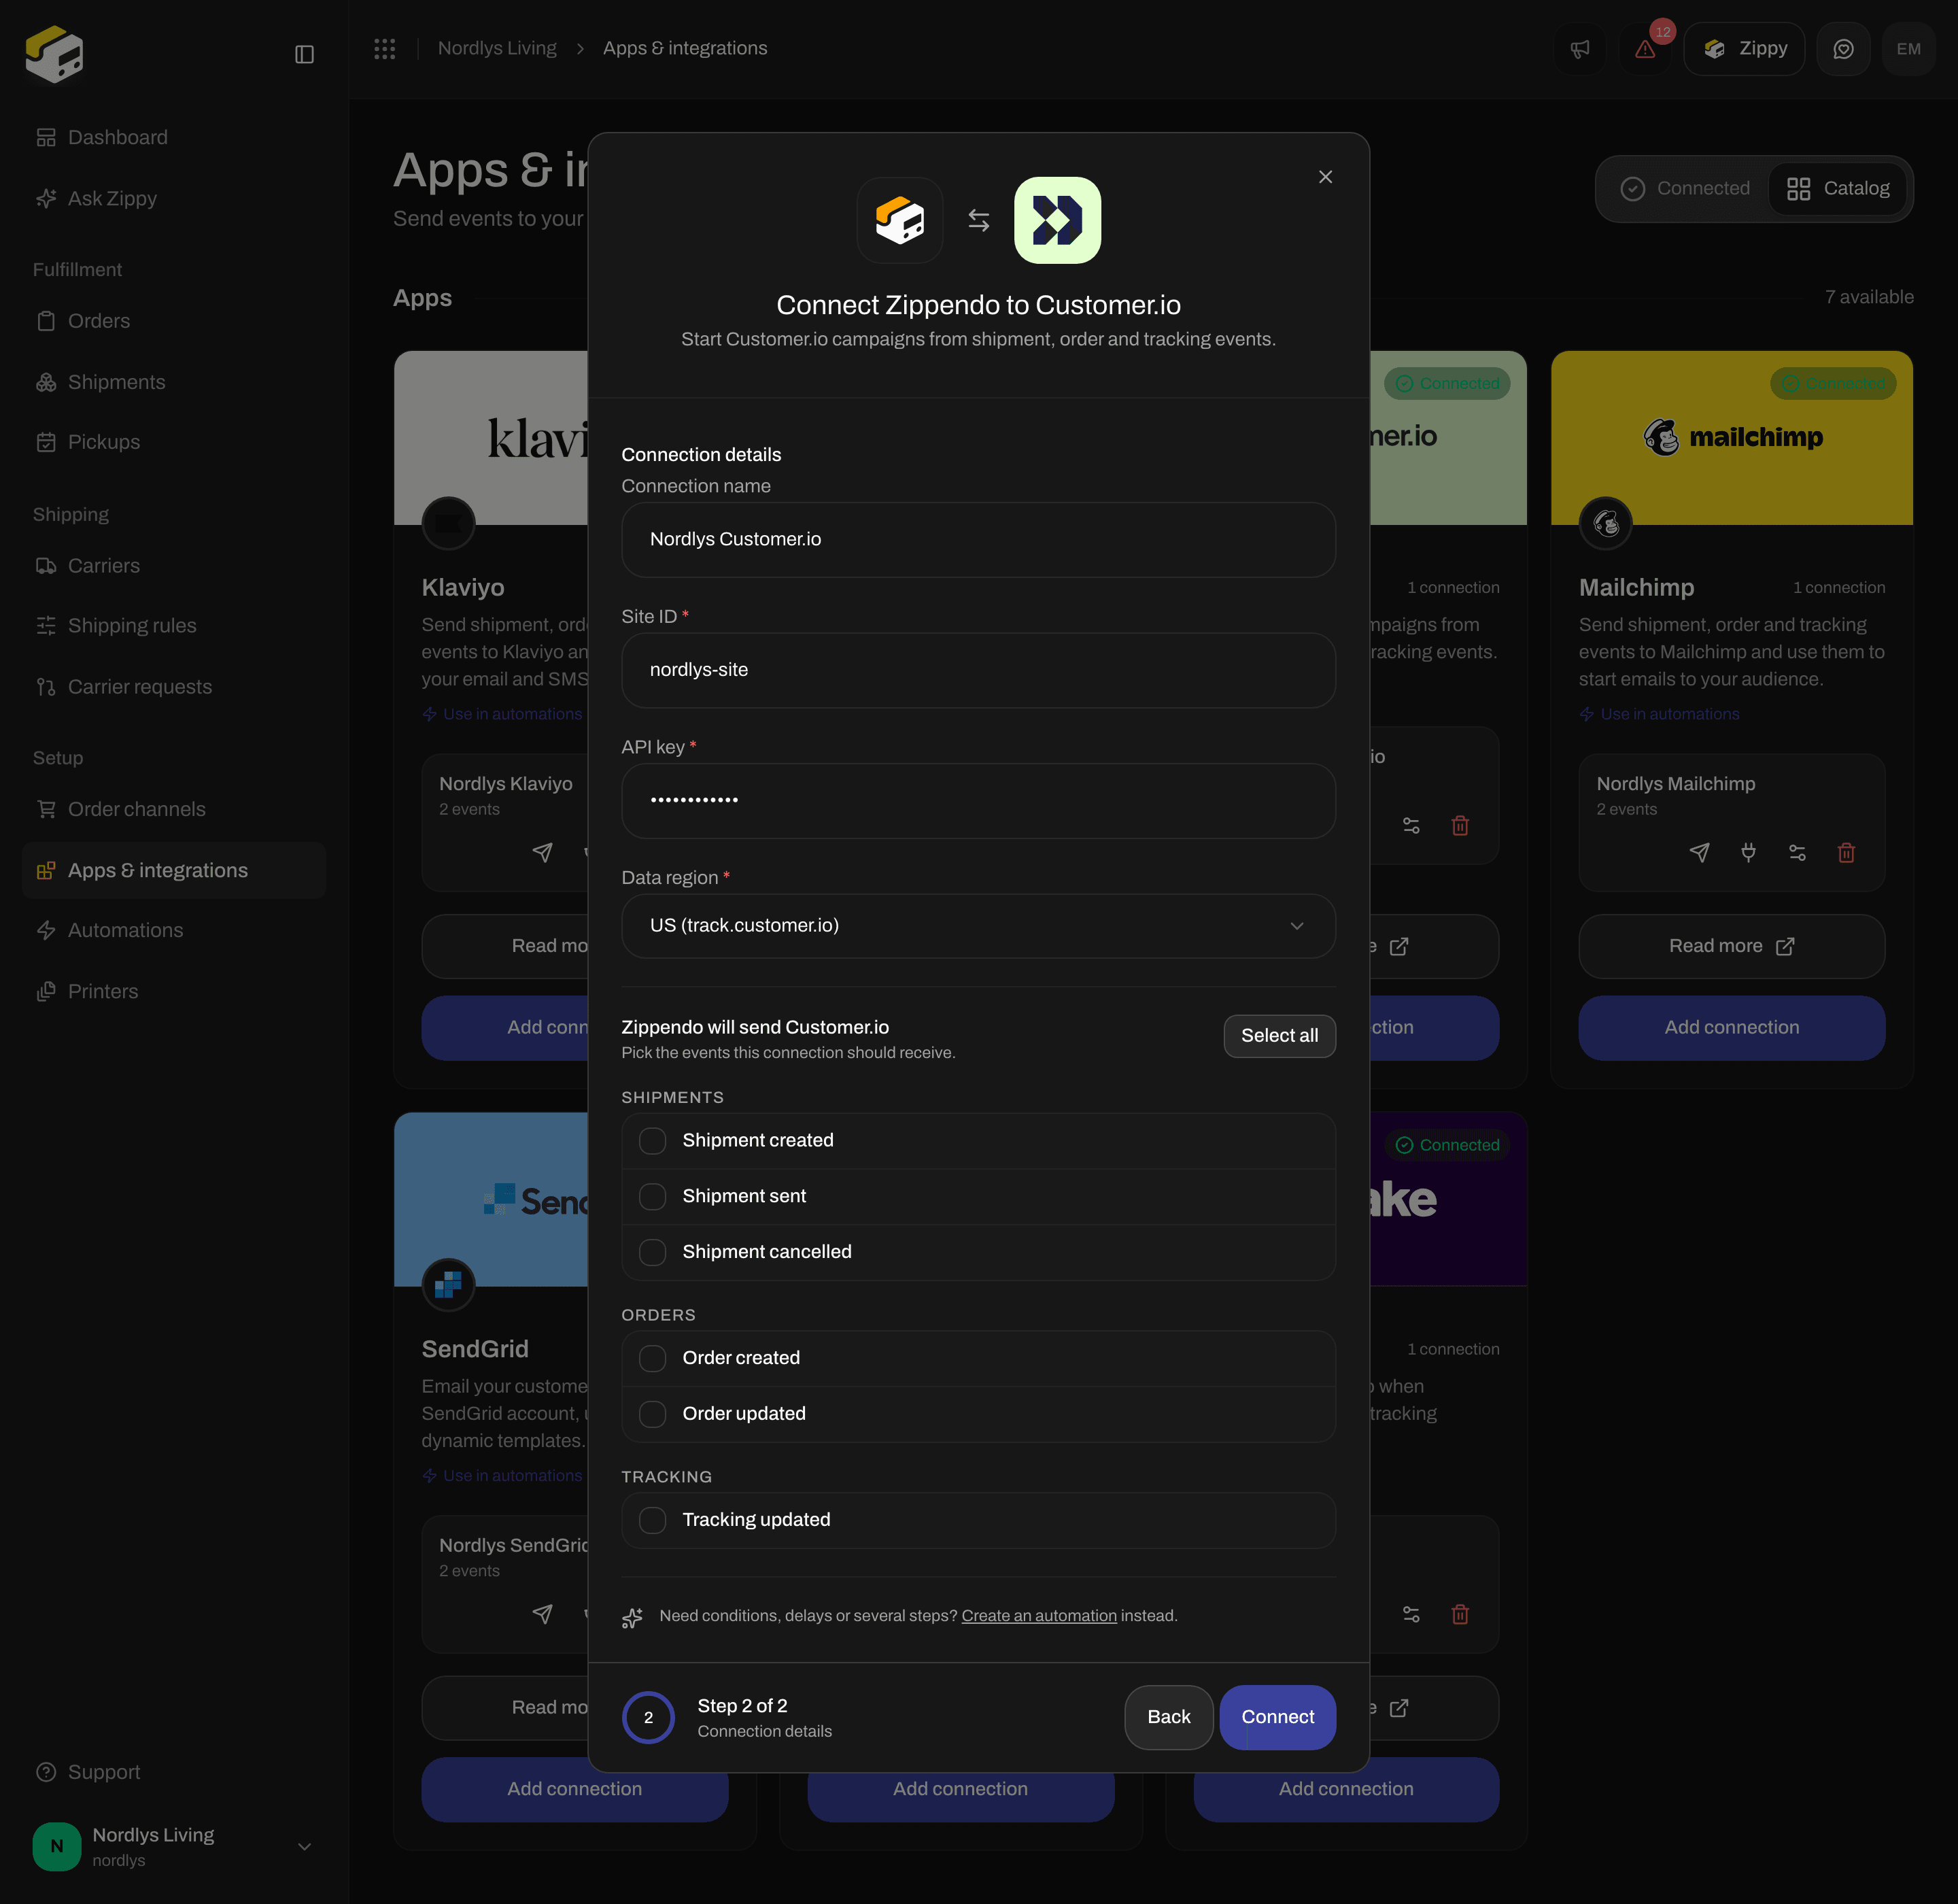Click sparkle icon beside automation hint

pyautogui.click(x=632, y=1617)
